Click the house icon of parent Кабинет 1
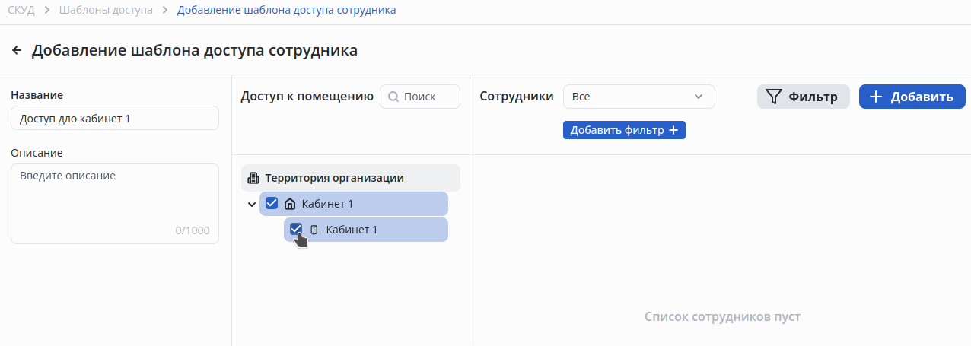 pyautogui.click(x=289, y=204)
